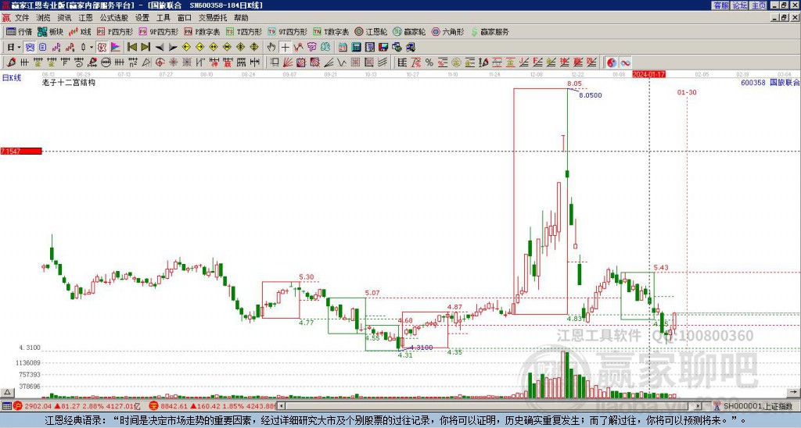Image resolution: width=801 pixels, height=428 pixels.
Task: Open the 交易委托 menu
Action: coord(213,18)
